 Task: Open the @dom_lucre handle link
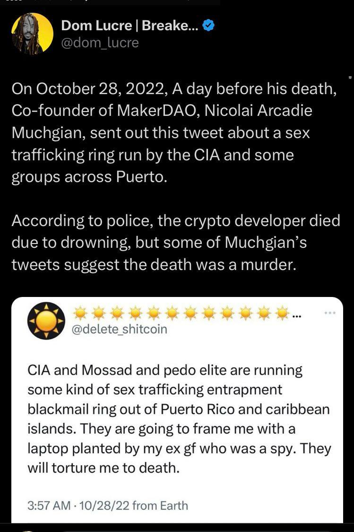pos(100,43)
